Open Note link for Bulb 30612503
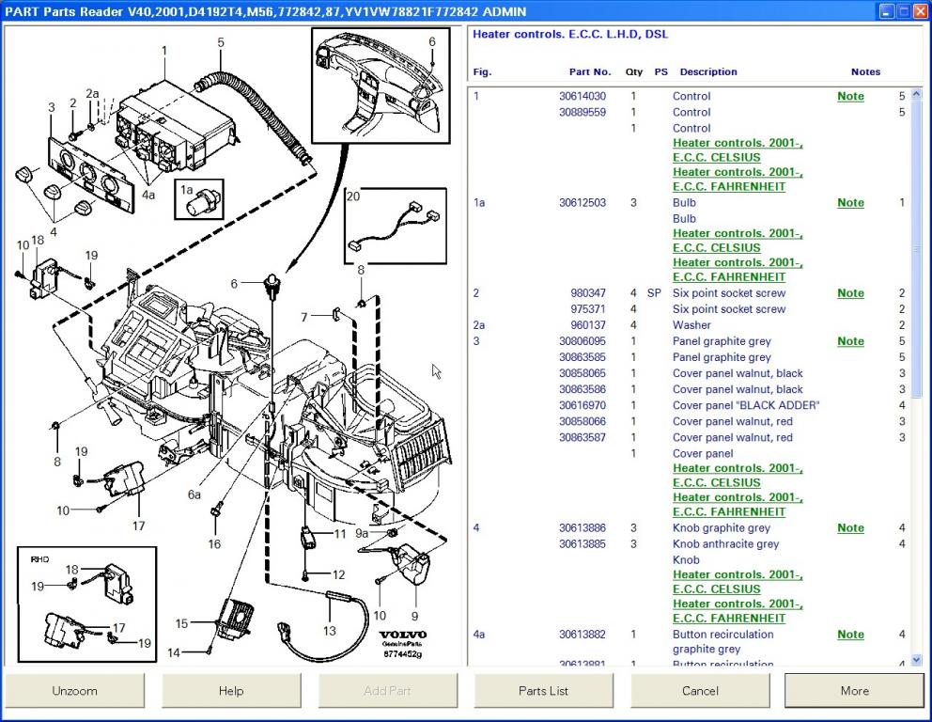This screenshot has height=722, width=932. 850,202
